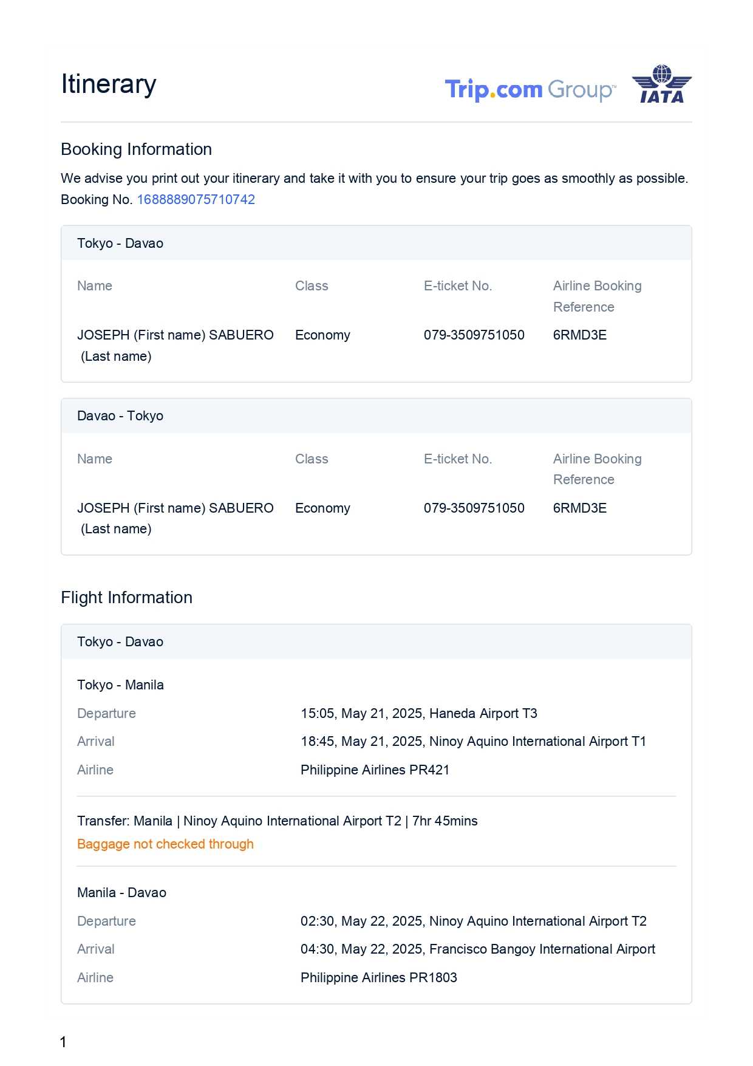753x1066 pixels.
Task: Click the Haneda Airport T3 departure line
Action: pyautogui.click(x=418, y=714)
